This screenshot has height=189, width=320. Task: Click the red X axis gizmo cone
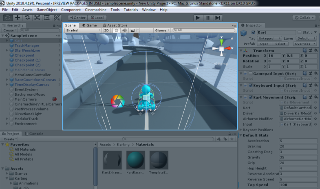pyautogui.click(x=228, y=48)
